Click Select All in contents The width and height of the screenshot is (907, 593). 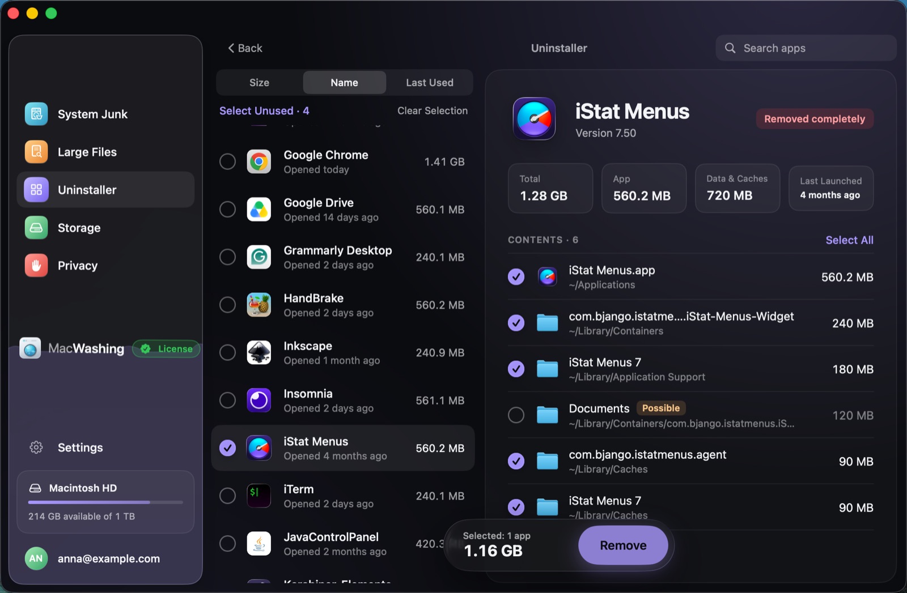coord(849,240)
